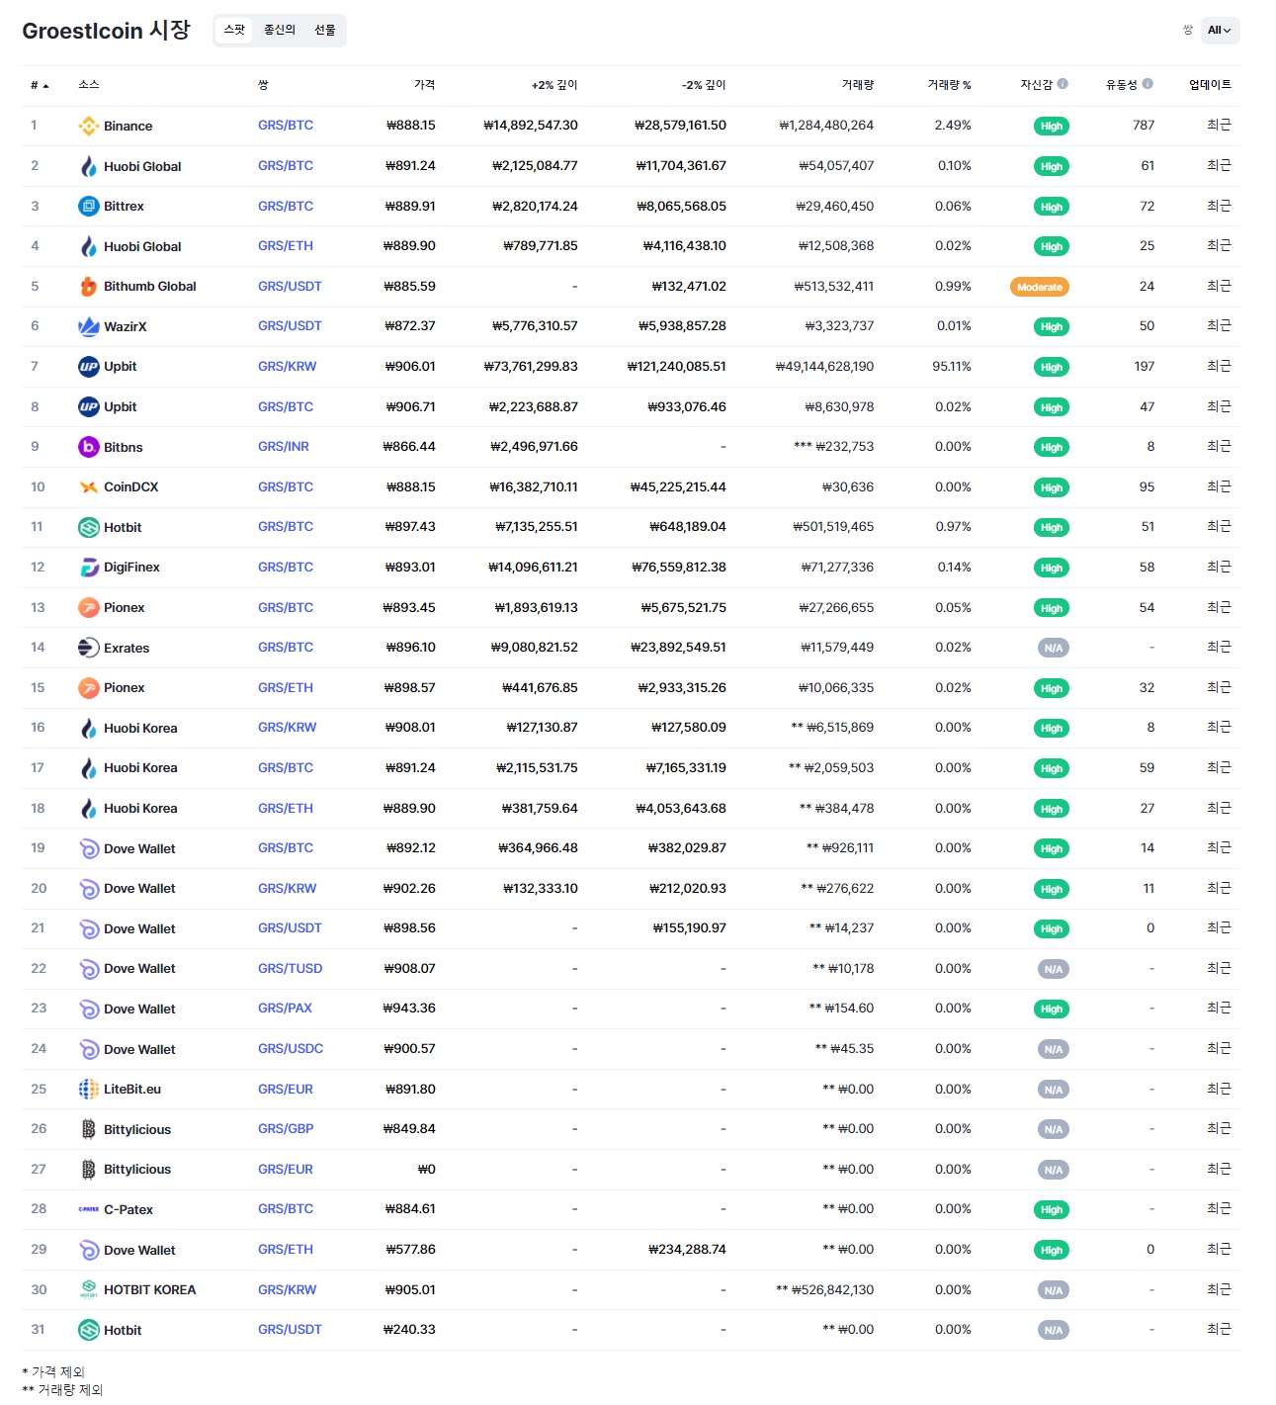Click Hotbit logo in row 11

[x=88, y=527]
